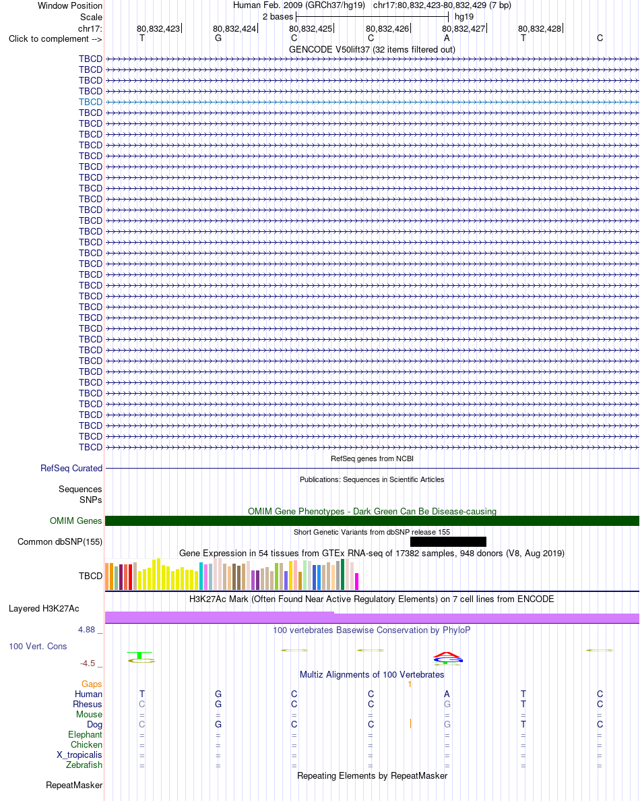Click 'RefSeq genes from NCBI' track title

coord(372,458)
